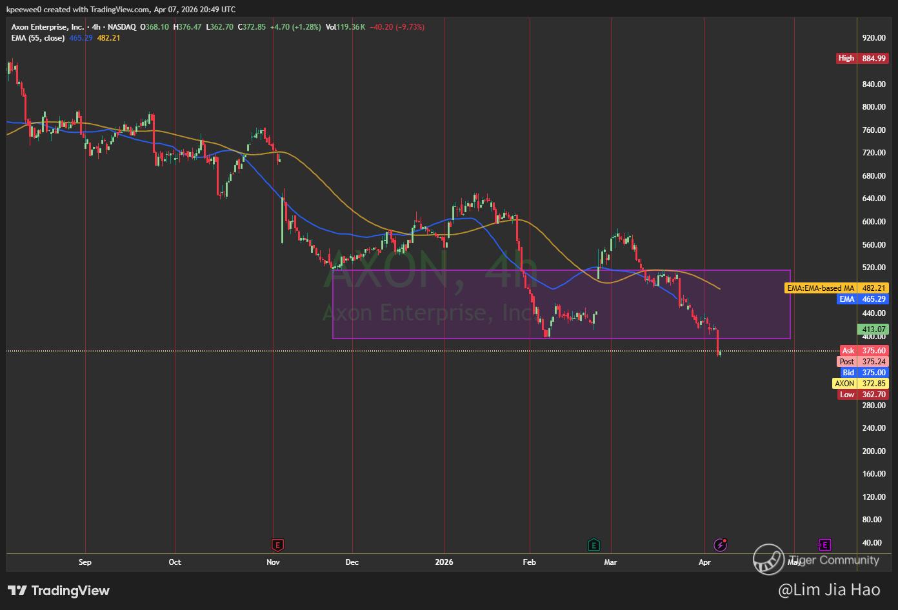Viewport: 898px width, 610px height.
Task: Click the 'Low 362.70' price label
Action: click(x=863, y=395)
